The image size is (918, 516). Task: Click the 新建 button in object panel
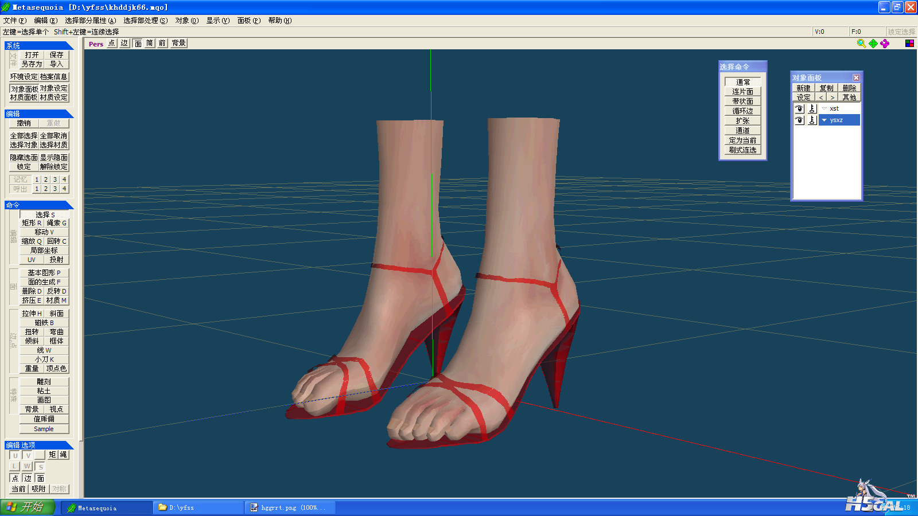[x=803, y=88]
